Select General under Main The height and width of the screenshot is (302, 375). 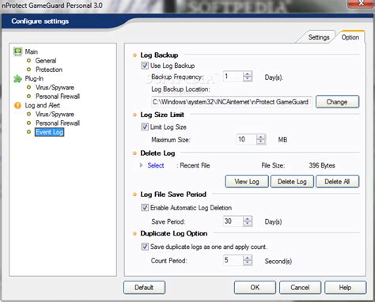pos(46,61)
